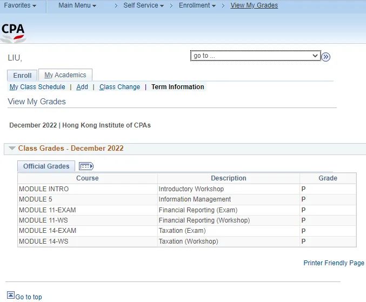Select MODULE 5 course cell
This screenshot has width=366, height=302.
[87, 199]
